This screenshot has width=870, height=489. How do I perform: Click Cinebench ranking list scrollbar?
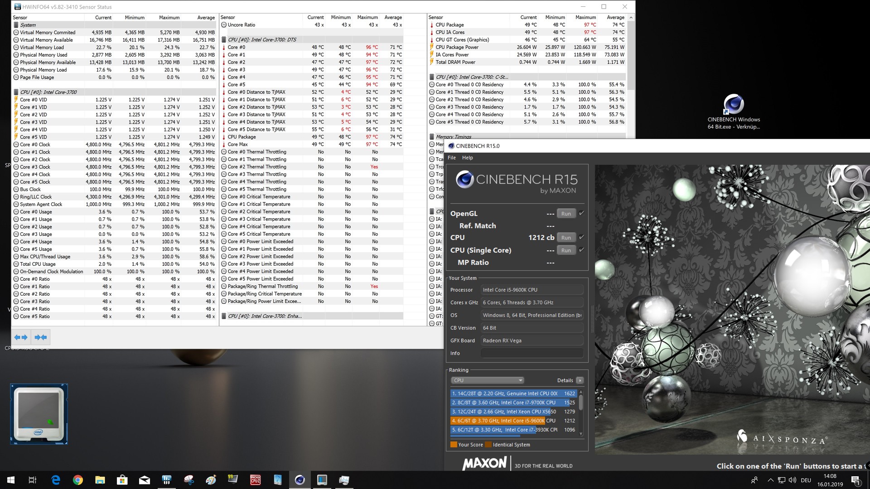click(581, 412)
